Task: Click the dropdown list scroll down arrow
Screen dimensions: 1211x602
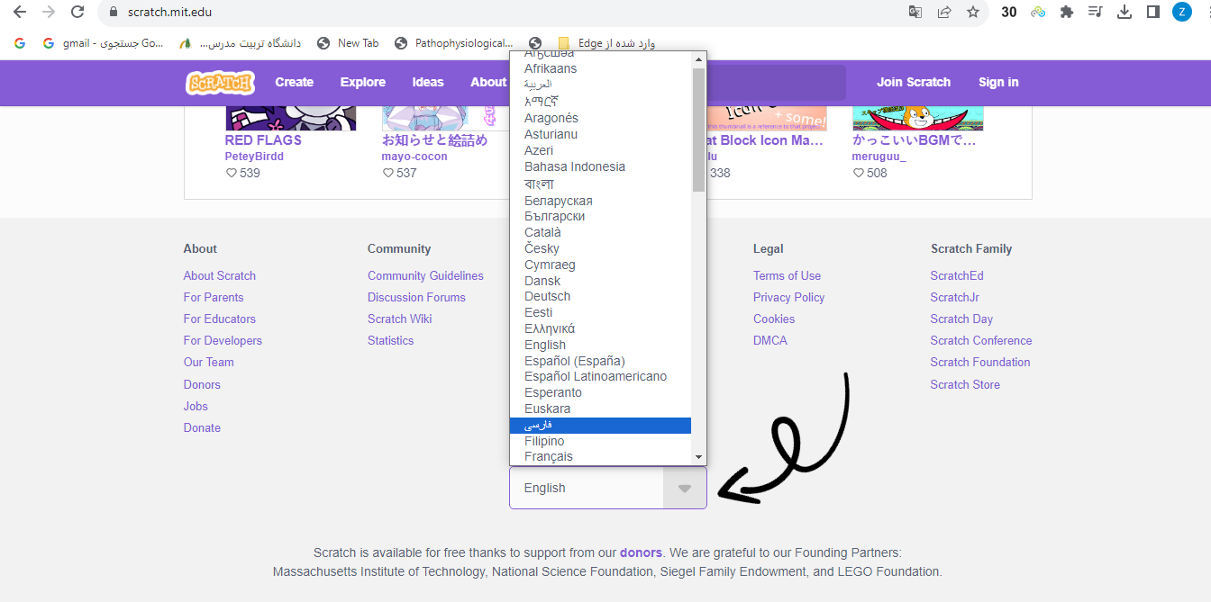Action: tap(698, 457)
